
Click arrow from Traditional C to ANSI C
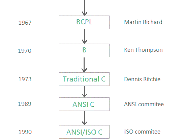(x=85, y=92)
